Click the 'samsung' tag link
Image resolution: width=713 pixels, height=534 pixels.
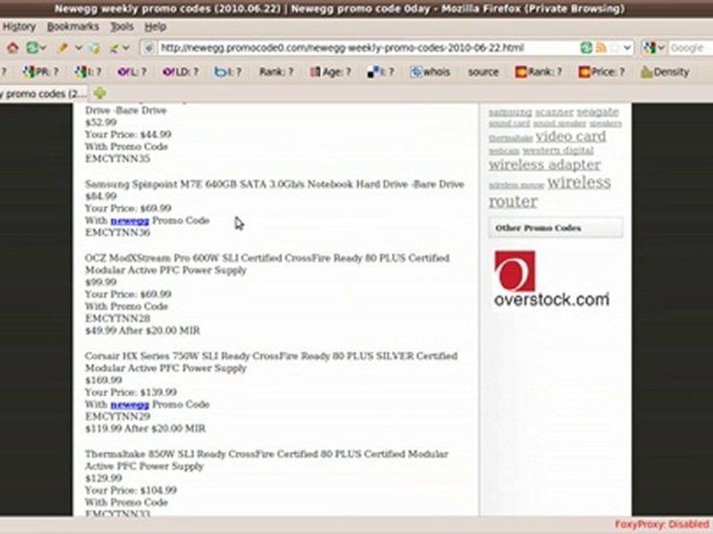coord(510,112)
